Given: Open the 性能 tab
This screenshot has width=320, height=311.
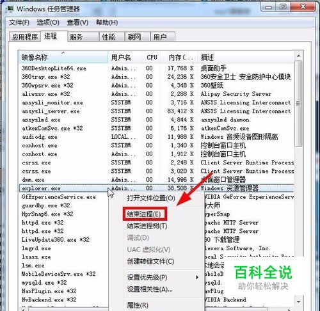Looking at the screenshot, I should coord(112,37).
